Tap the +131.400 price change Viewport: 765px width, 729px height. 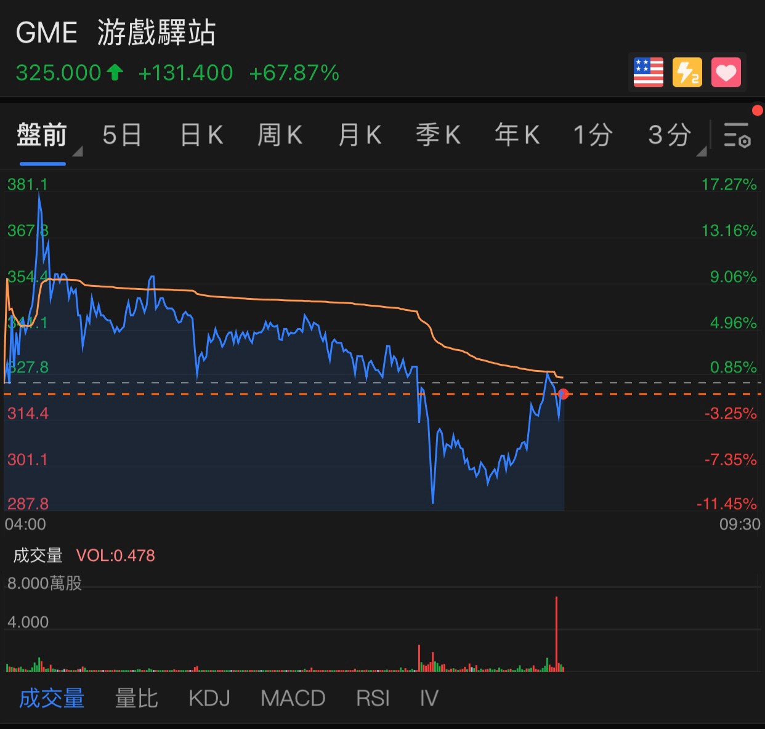(x=185, y=73)
